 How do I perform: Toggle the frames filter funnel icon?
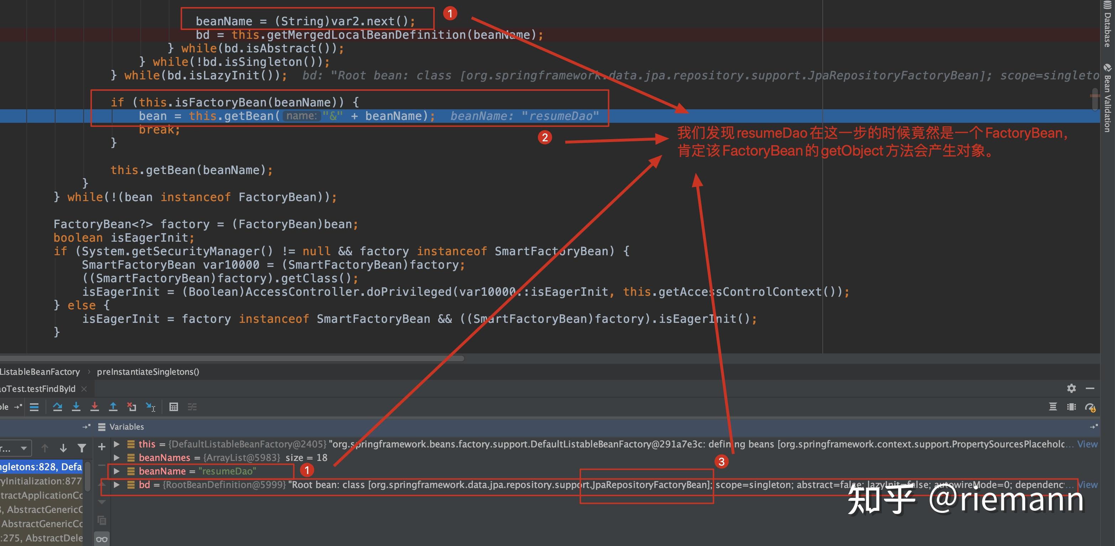point(82,448)
